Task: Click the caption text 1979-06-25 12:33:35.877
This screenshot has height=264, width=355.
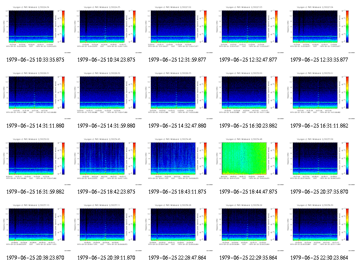Action: [x=319, y=60]
